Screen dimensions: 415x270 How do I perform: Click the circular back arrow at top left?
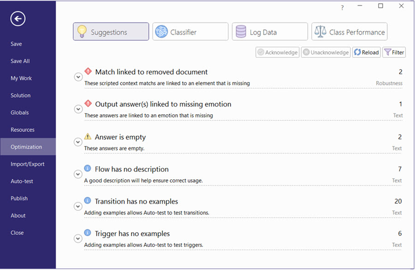coord(17,18)
